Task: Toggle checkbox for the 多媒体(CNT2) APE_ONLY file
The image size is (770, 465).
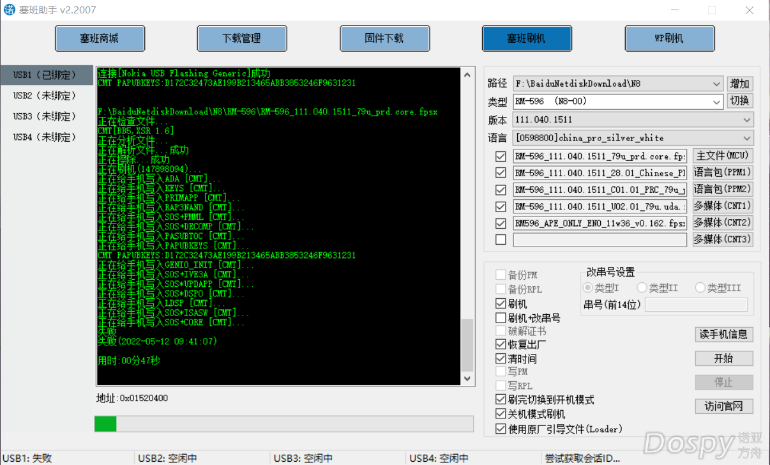Action: (501, 223)
